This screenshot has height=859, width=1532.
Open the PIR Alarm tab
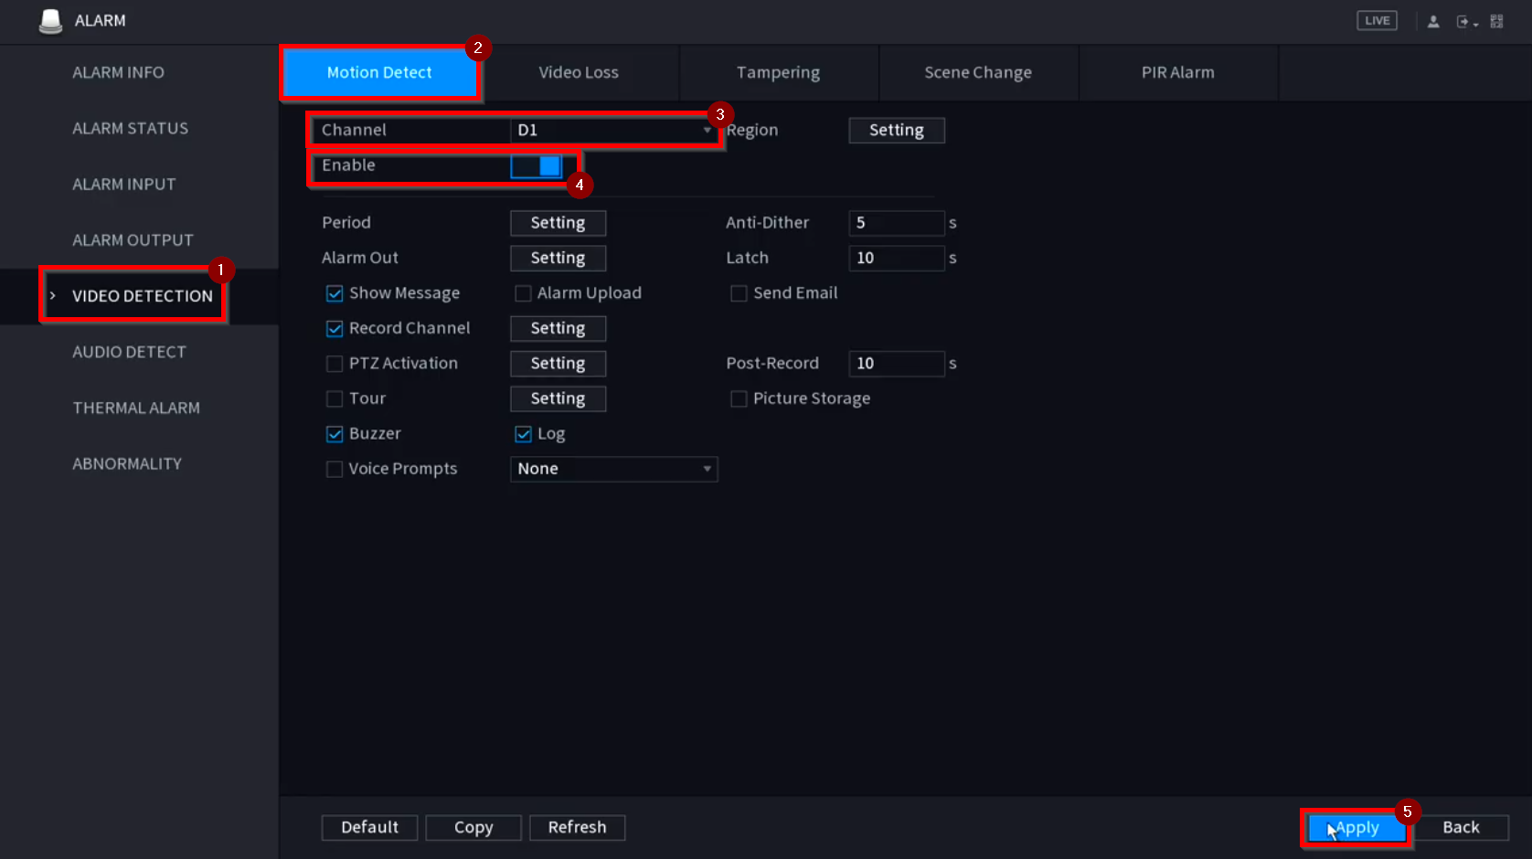point(1177,72)
